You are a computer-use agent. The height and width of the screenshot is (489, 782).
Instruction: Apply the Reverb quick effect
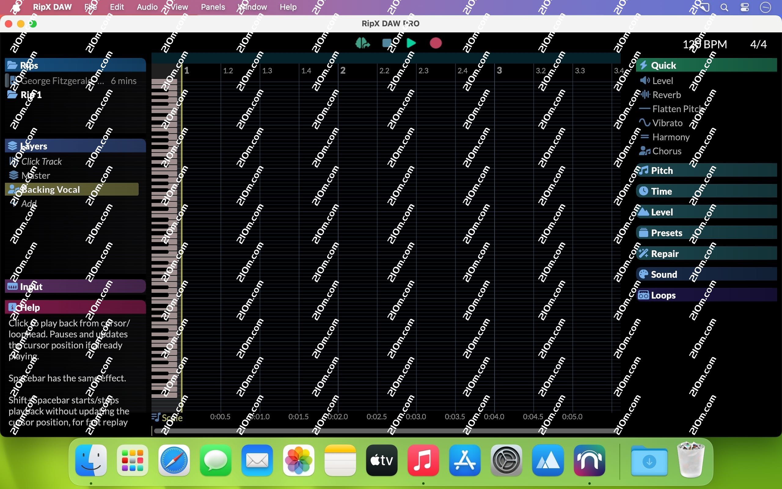coord(666,95)
